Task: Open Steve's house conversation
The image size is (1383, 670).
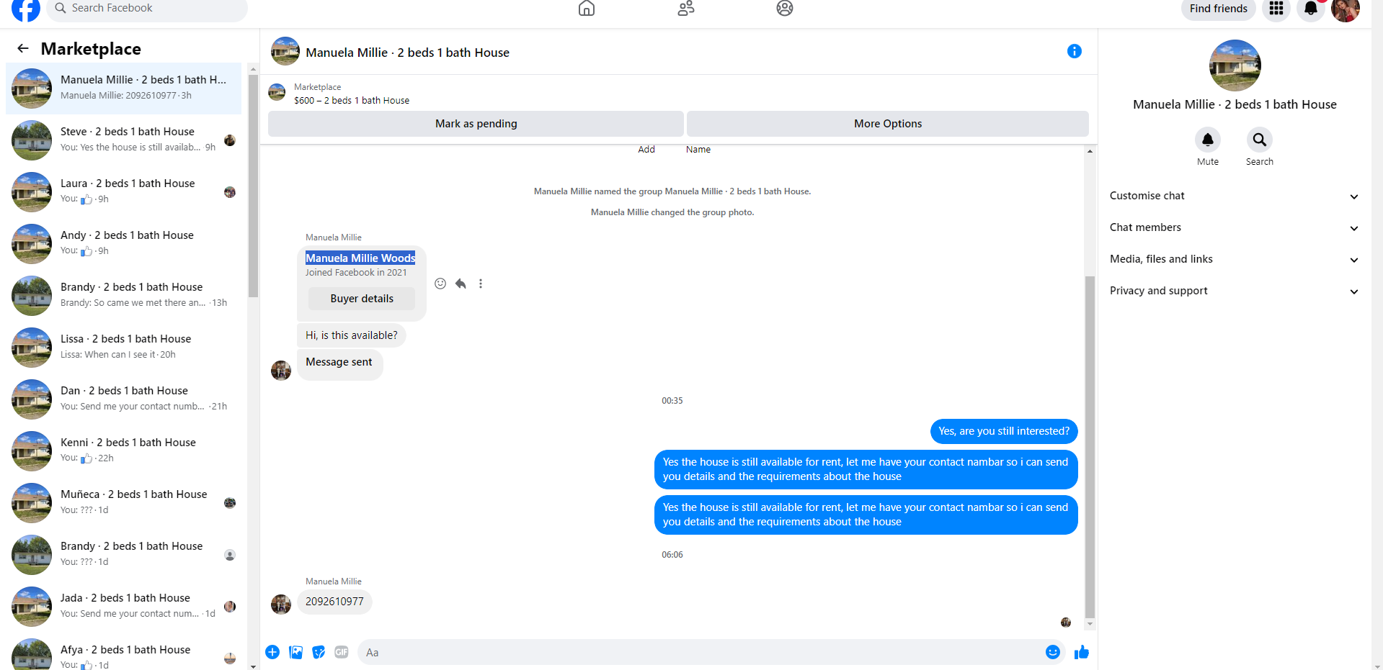Action: 124,140
